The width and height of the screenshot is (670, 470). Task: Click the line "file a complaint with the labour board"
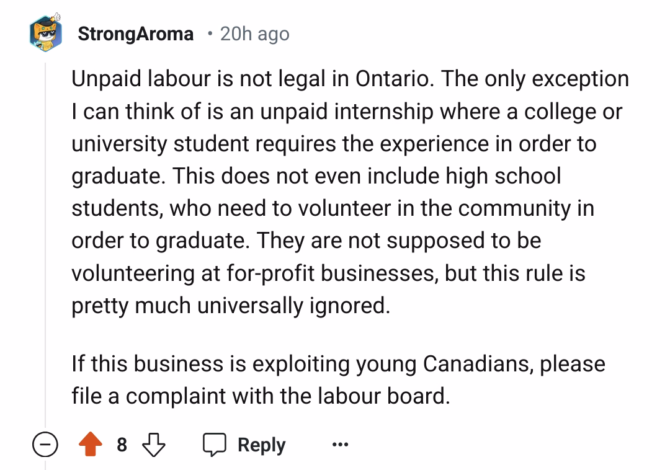click(261, 395)
